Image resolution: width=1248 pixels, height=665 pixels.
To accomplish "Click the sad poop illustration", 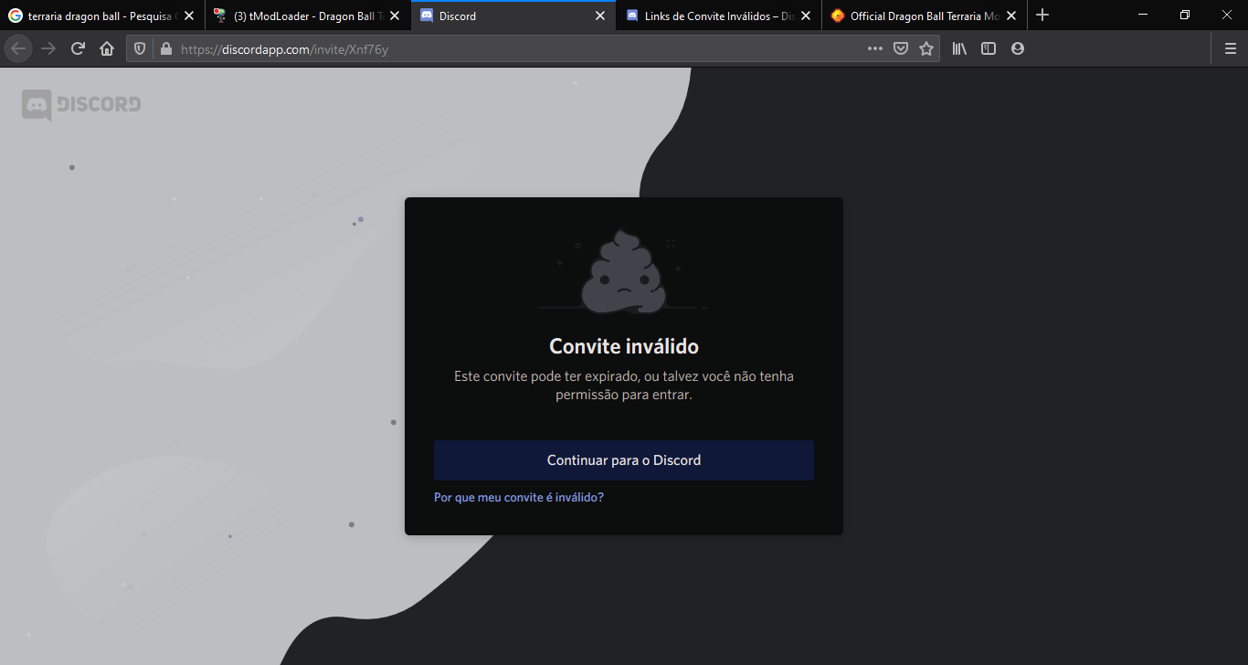I will tap(624, 271).
